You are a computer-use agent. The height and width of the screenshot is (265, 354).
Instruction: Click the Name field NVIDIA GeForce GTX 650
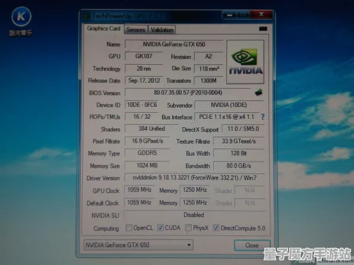coord(174,45)
